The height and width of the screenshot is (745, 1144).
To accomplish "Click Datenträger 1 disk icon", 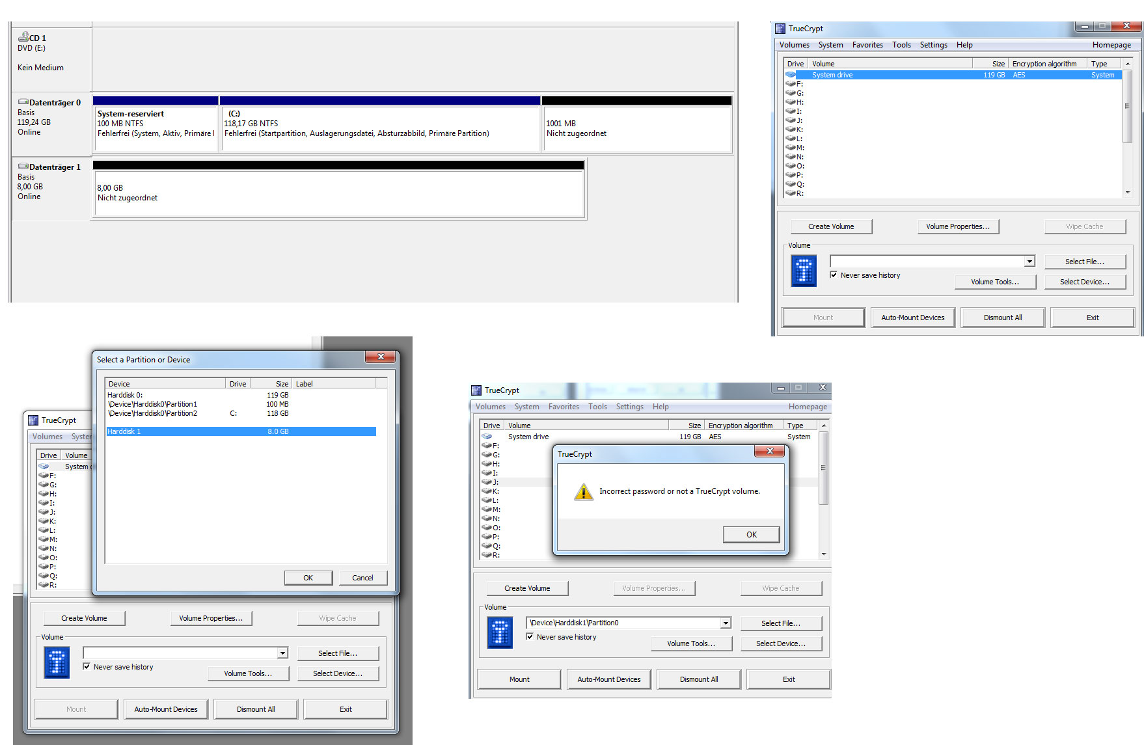I will coord(23,167).
